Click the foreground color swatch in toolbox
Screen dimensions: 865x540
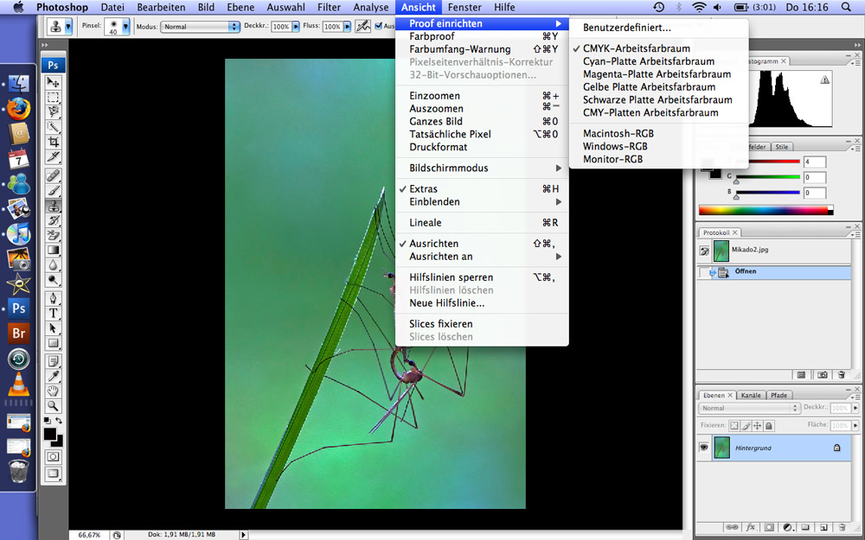tap(50, 434)
